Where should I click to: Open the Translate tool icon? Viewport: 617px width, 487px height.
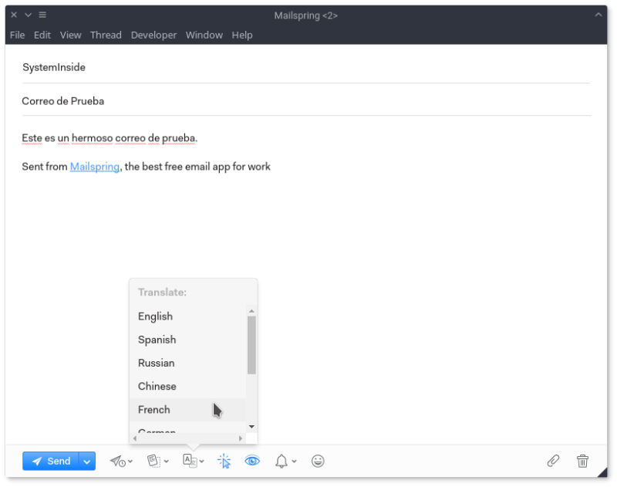[189, 461]
